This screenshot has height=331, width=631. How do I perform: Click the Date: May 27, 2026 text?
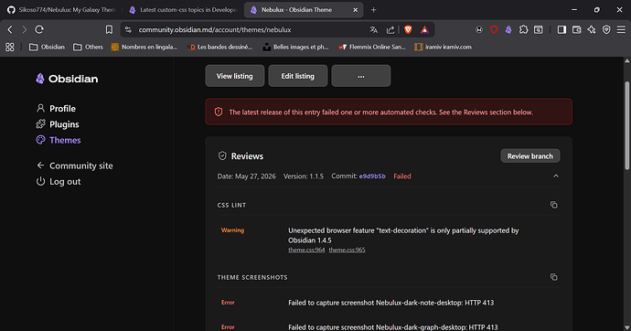click(246, 176)
